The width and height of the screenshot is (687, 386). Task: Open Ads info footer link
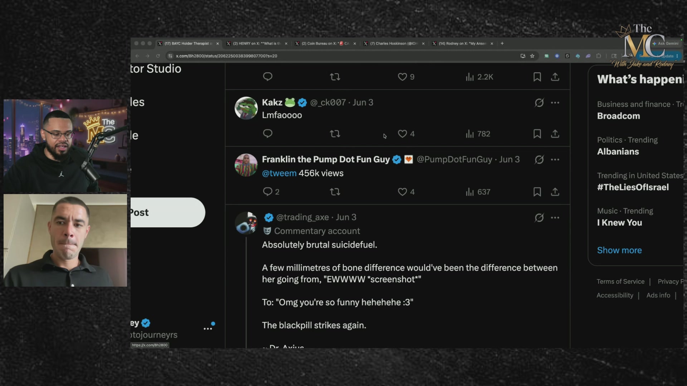(658, 295)
